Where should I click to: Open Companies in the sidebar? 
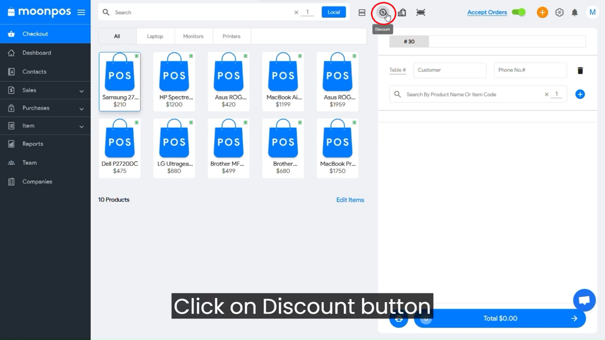[45, 182]
